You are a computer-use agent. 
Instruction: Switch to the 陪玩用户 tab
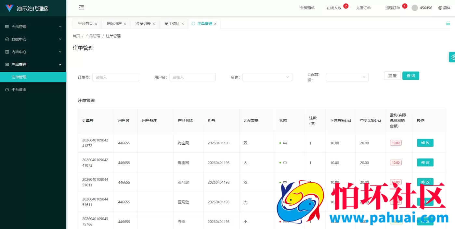114,24
